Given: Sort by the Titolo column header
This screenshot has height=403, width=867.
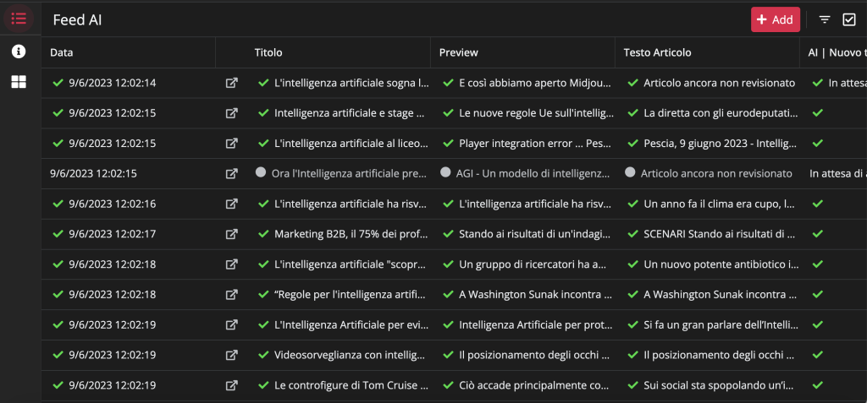Looking at the screenshot, I should coord(268,52).
